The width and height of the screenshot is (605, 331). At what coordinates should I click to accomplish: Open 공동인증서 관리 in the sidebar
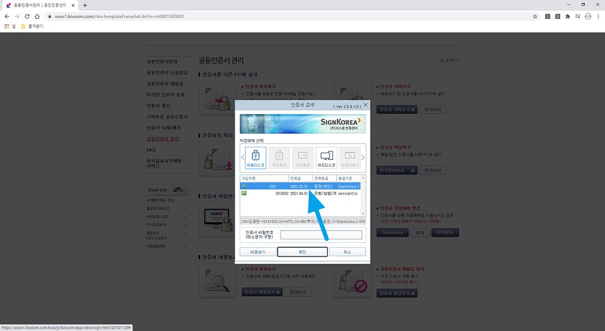(x=163, y=139)
